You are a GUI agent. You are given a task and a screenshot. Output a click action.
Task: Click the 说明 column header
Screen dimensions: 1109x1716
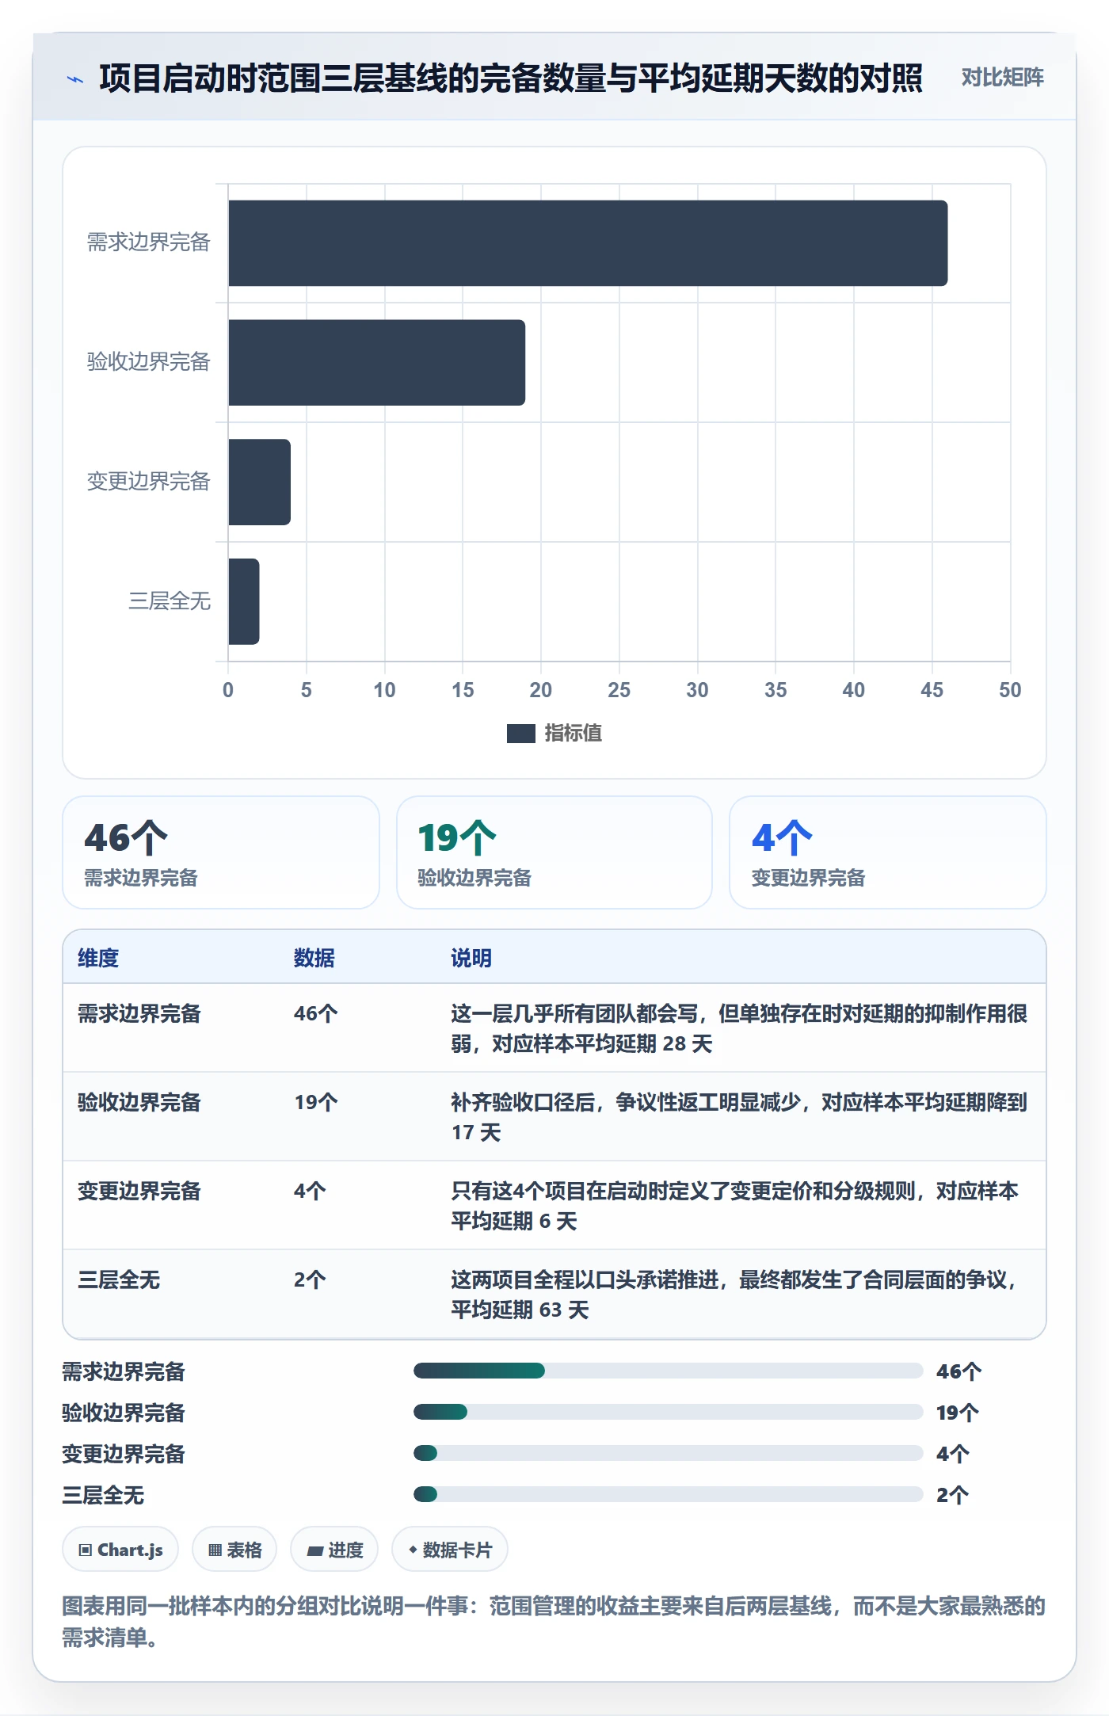pos(471,958)
